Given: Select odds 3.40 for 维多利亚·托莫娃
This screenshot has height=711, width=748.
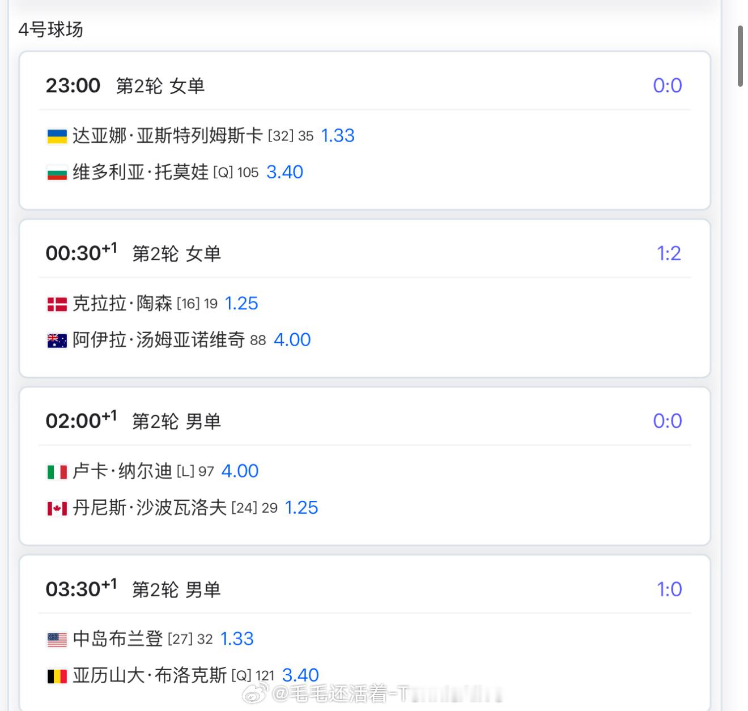Looking at the screenshot, I should (x=284, y=172).
